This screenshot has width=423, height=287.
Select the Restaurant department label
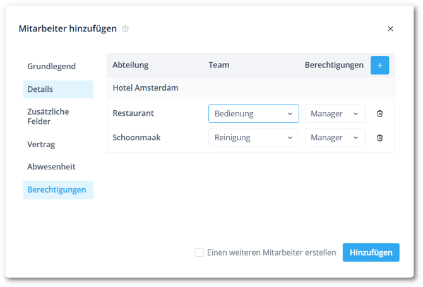click(133, 114)
